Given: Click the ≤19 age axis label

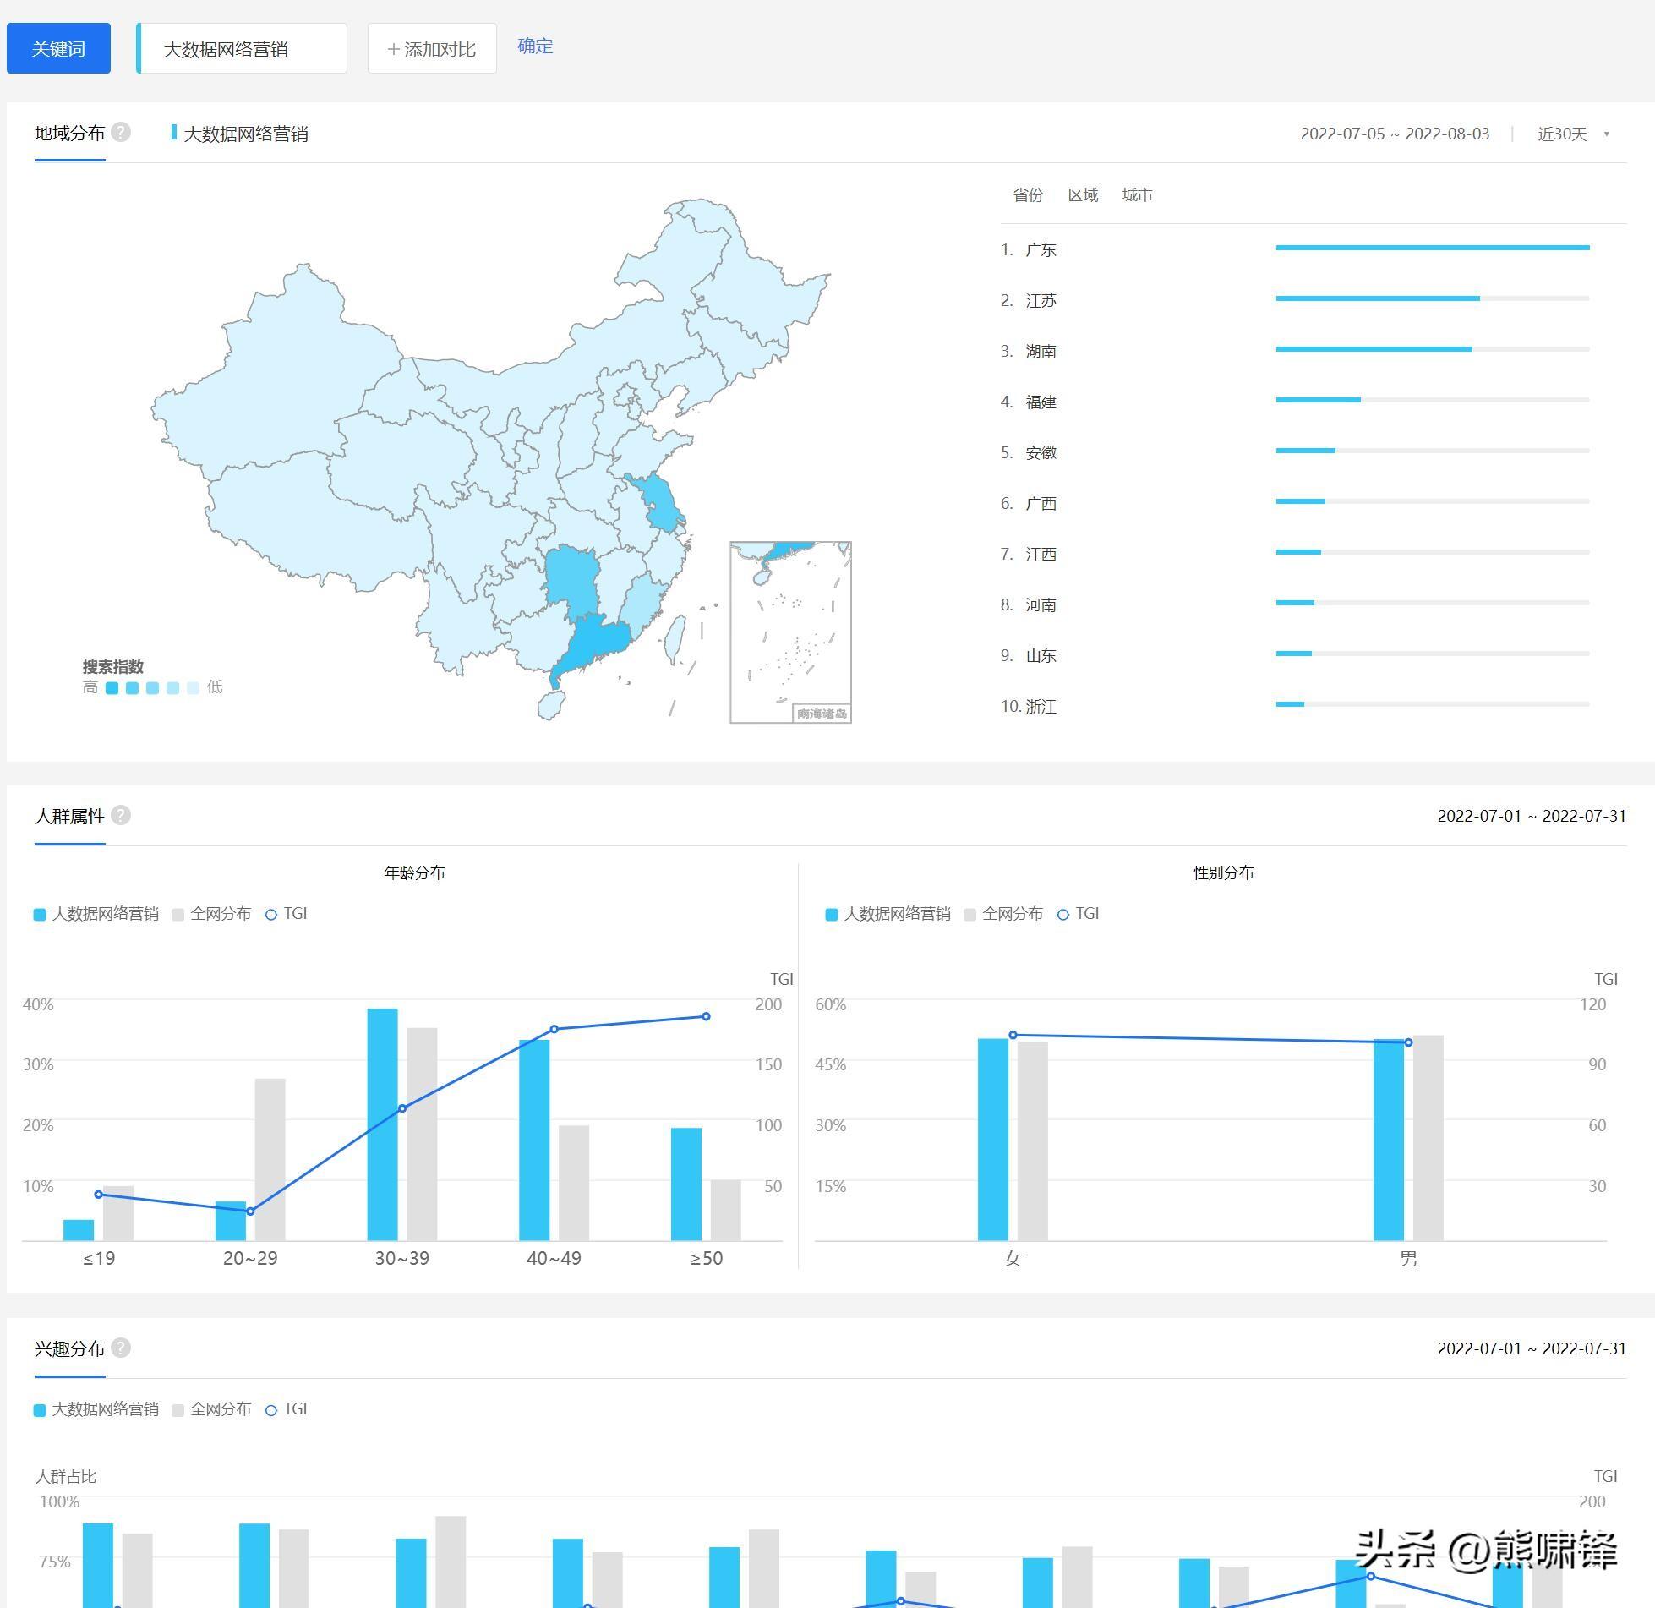Looking at the screenshot, I should click(x=99, y=1258).
